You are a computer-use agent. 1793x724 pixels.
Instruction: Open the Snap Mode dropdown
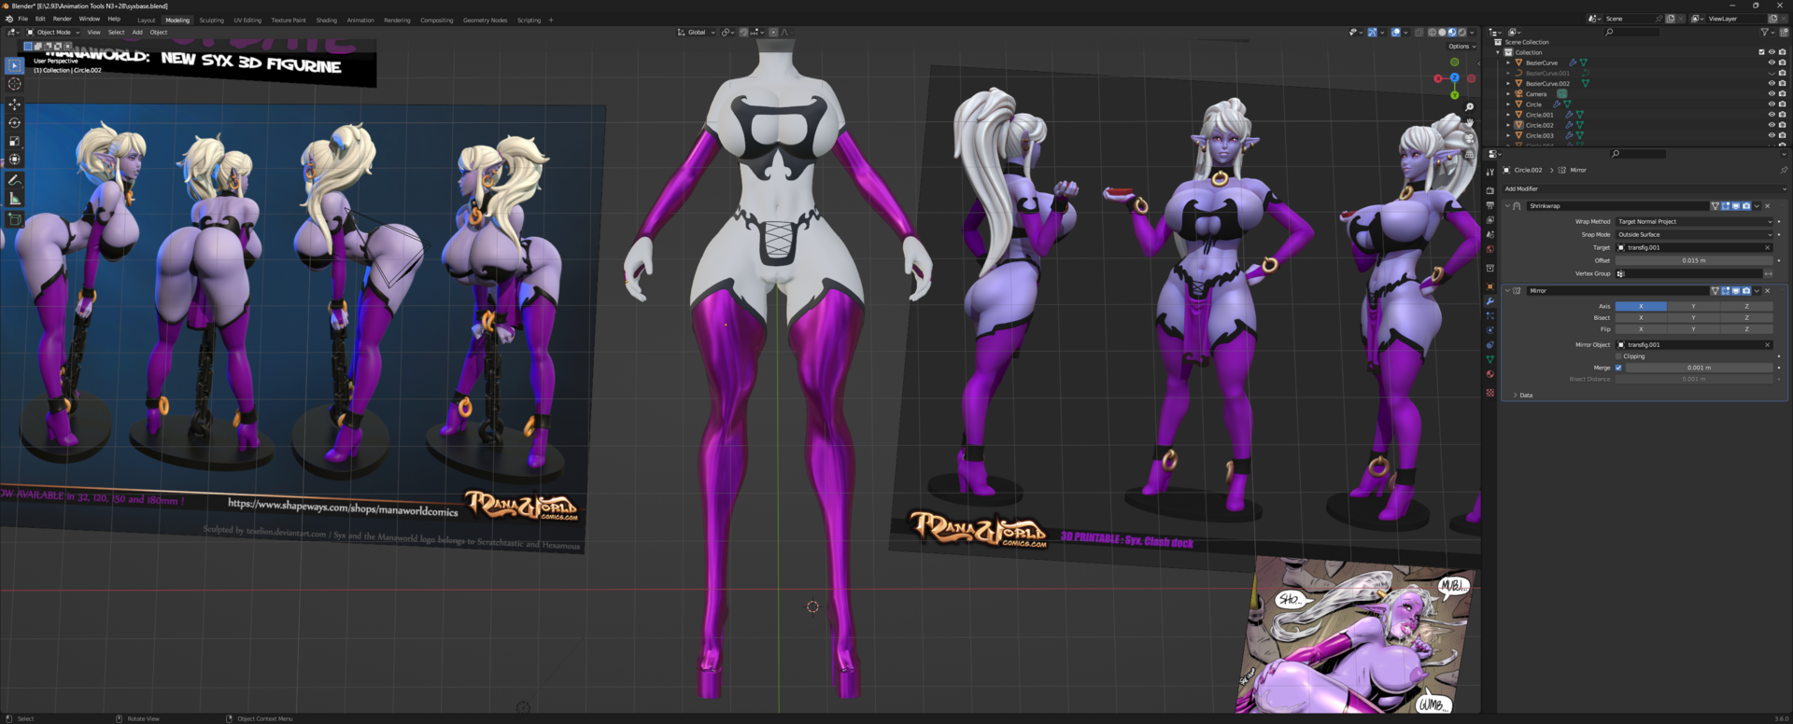[1693, 235]
